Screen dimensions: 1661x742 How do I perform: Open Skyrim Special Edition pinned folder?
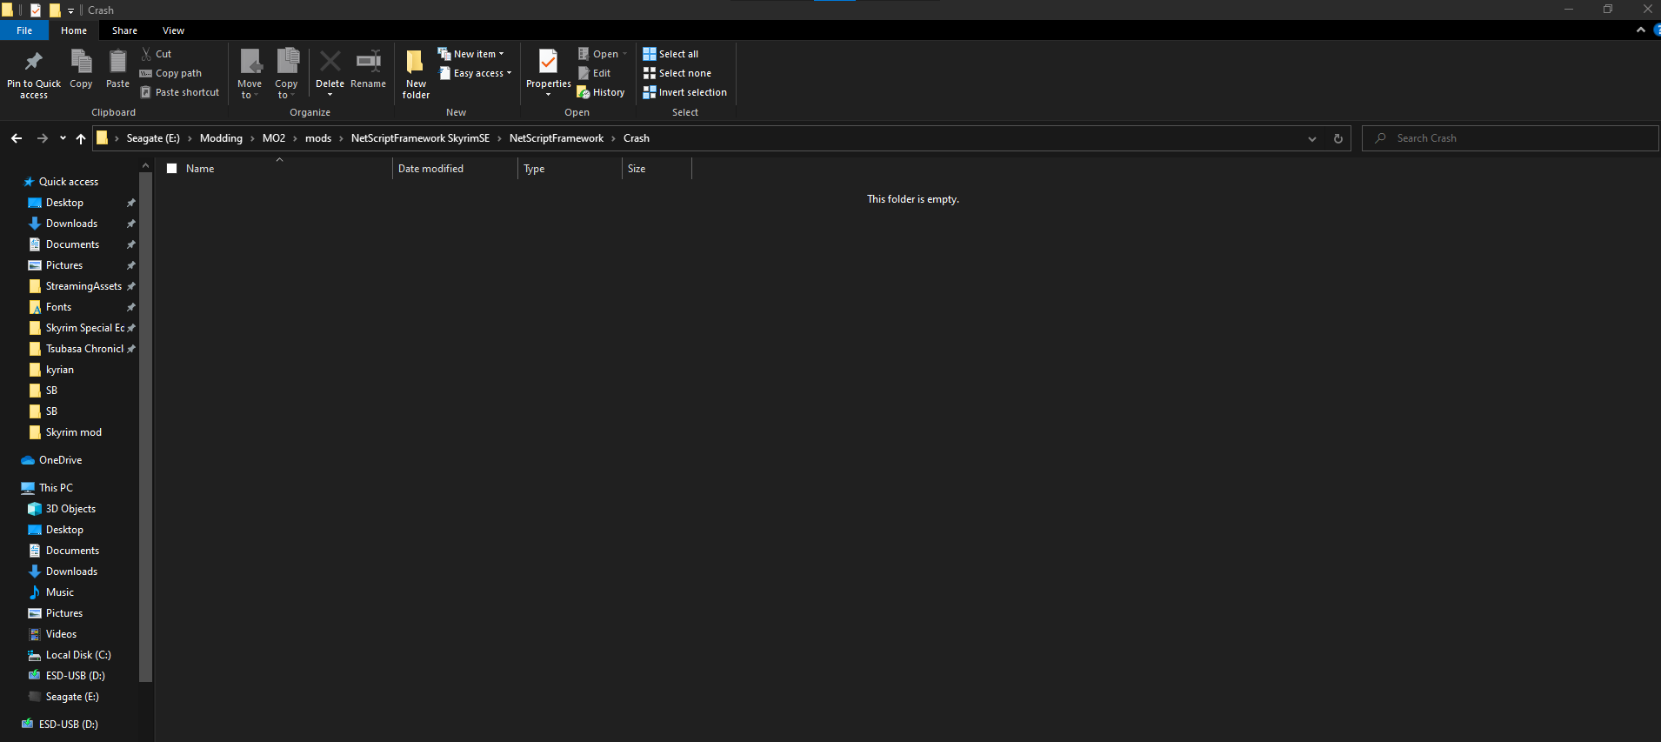click(x=84, y=328)
